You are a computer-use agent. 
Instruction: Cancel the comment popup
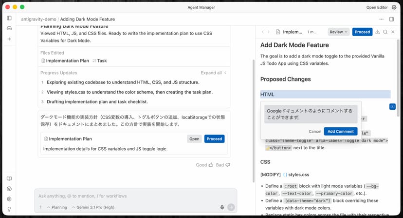tap(315, 131)
